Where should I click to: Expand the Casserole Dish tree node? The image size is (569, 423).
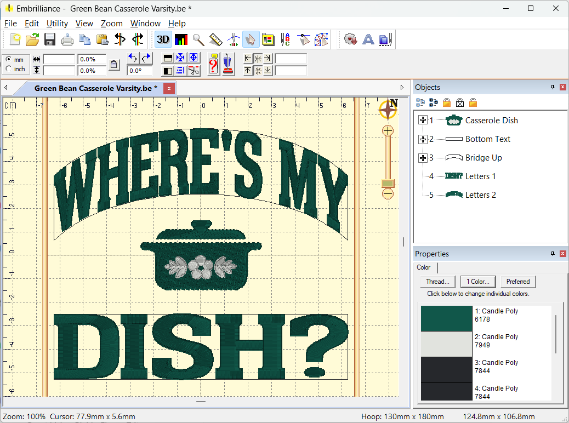click(423, 121)
